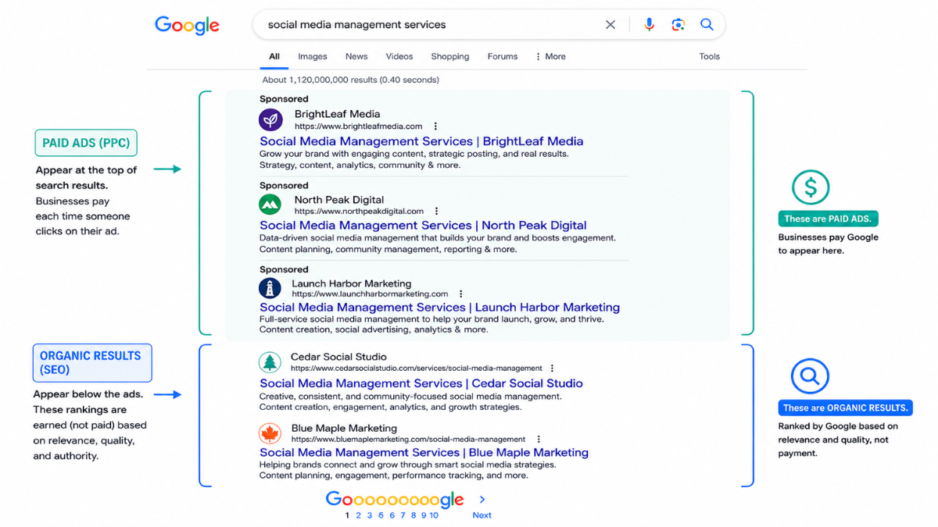The width and height of the screenshot is (938, 527).
Task: Click the Blue Maple Marketing maple leaf favicon
Action: 270,433
